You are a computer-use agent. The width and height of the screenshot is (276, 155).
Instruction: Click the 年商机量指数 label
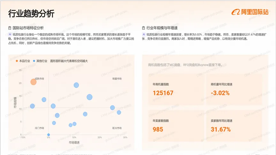tap(161, 84)
